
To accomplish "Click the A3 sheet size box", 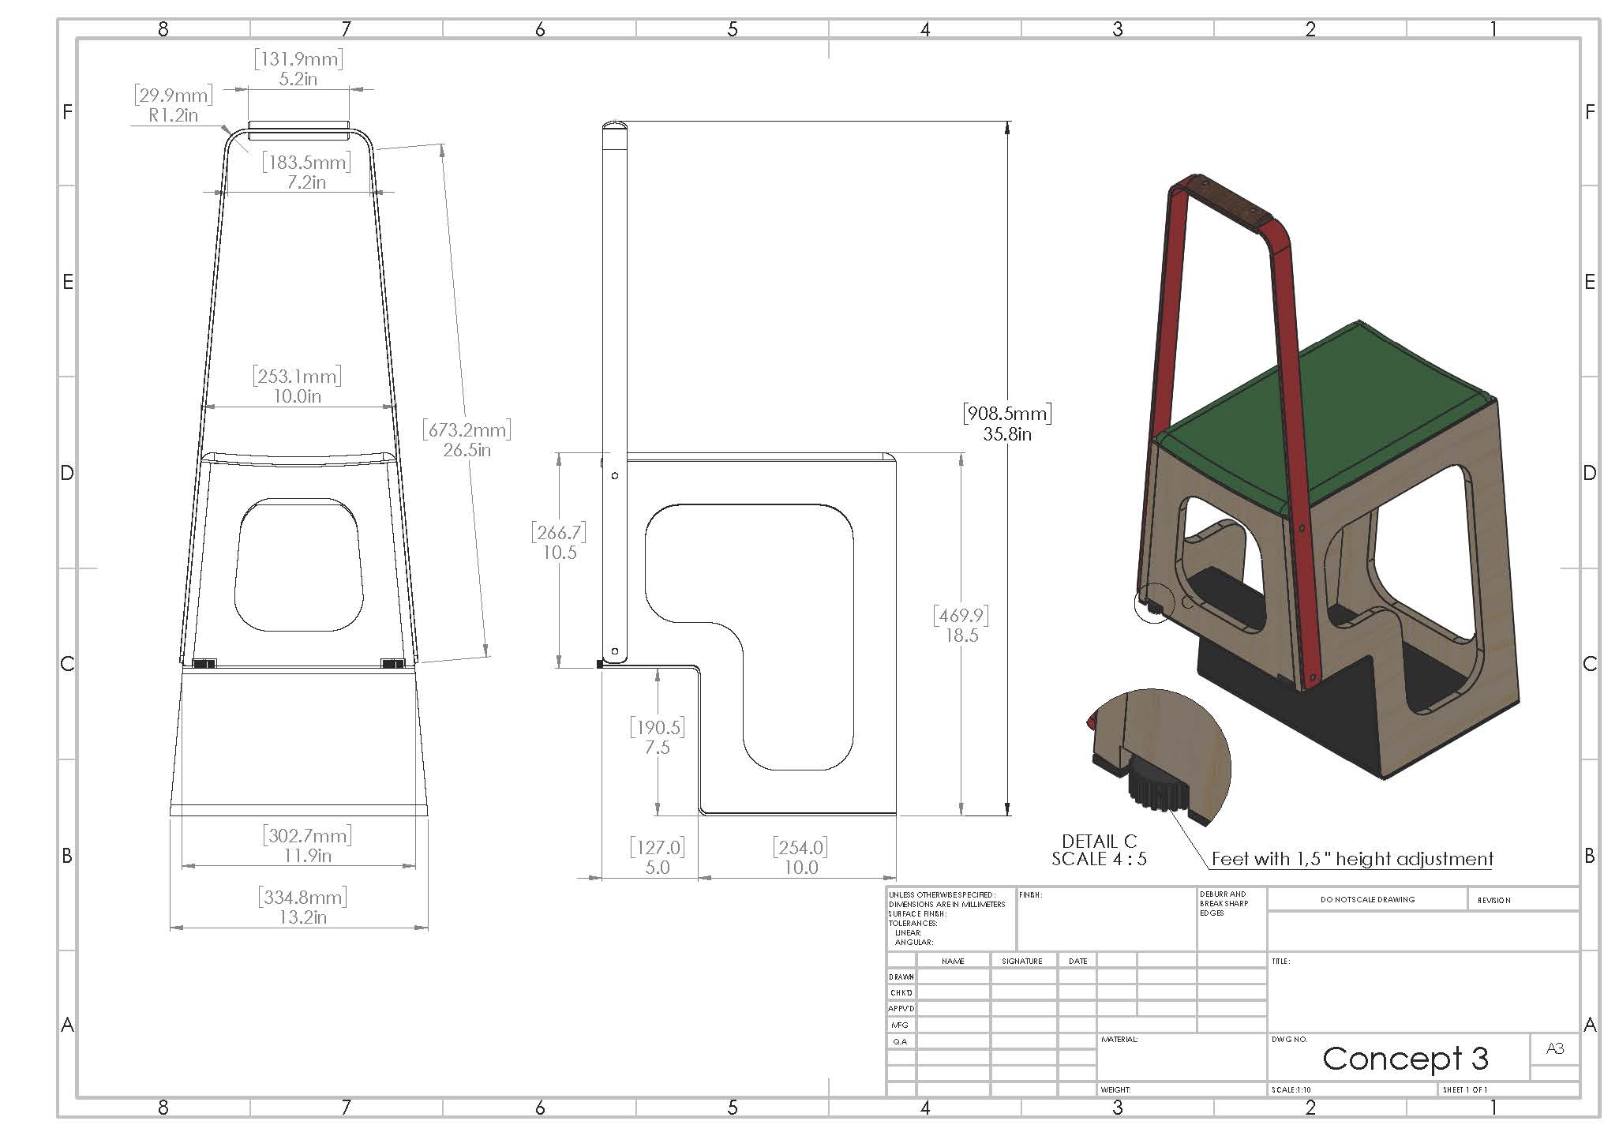I will (1554, 1048).
